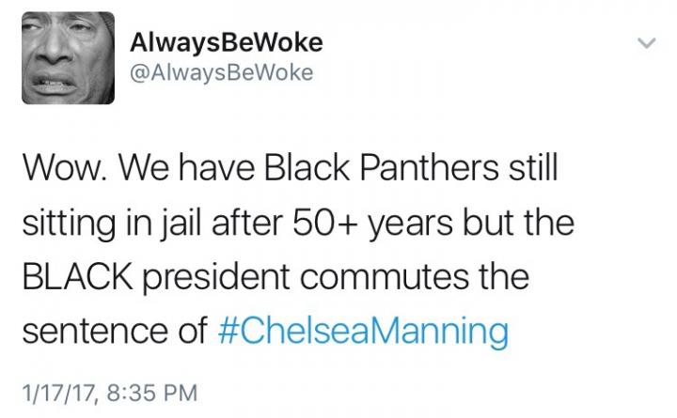
Task: Click the down-chevron icon beside the author
Action: (x=647, y=42)
